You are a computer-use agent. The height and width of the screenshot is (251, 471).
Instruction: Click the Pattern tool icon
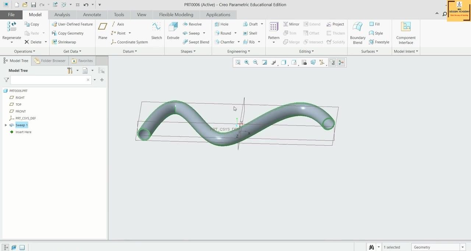(273, 27)
